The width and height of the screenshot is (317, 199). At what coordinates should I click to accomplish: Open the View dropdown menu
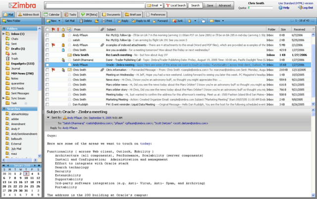click(217, 21)
